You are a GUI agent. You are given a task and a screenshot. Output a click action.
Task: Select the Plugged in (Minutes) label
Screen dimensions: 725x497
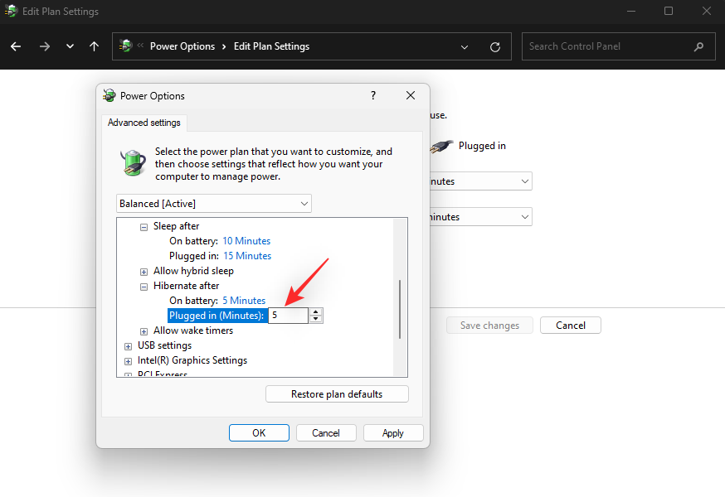point(217,316)
